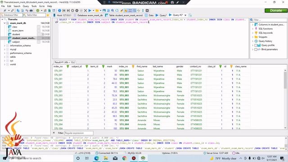Expand the performance_schema database
The image size is (288, 162).
click(x=4, y=53)
